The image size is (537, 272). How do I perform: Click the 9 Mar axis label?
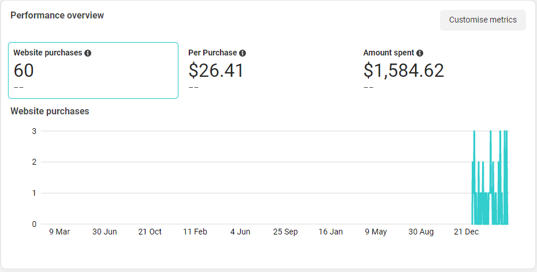(x=59, y=232)
